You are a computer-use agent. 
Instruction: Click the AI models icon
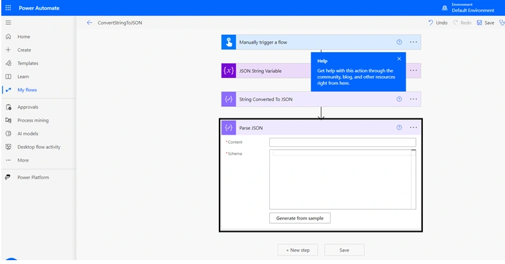click(8, 133)
